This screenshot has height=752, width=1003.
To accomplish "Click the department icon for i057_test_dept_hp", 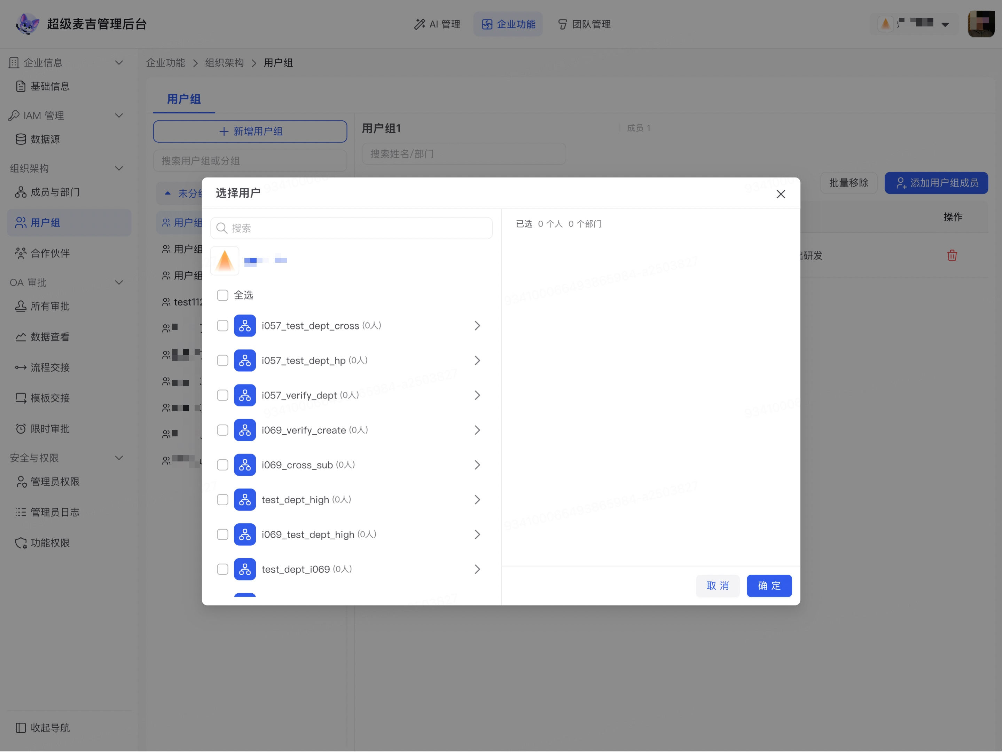I will 245,361.
